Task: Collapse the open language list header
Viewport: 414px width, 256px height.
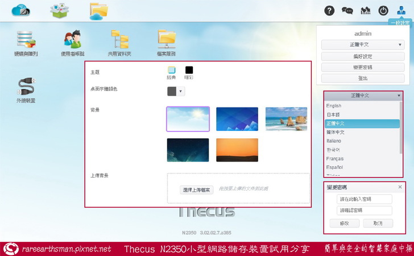Action: coord(363,96)
